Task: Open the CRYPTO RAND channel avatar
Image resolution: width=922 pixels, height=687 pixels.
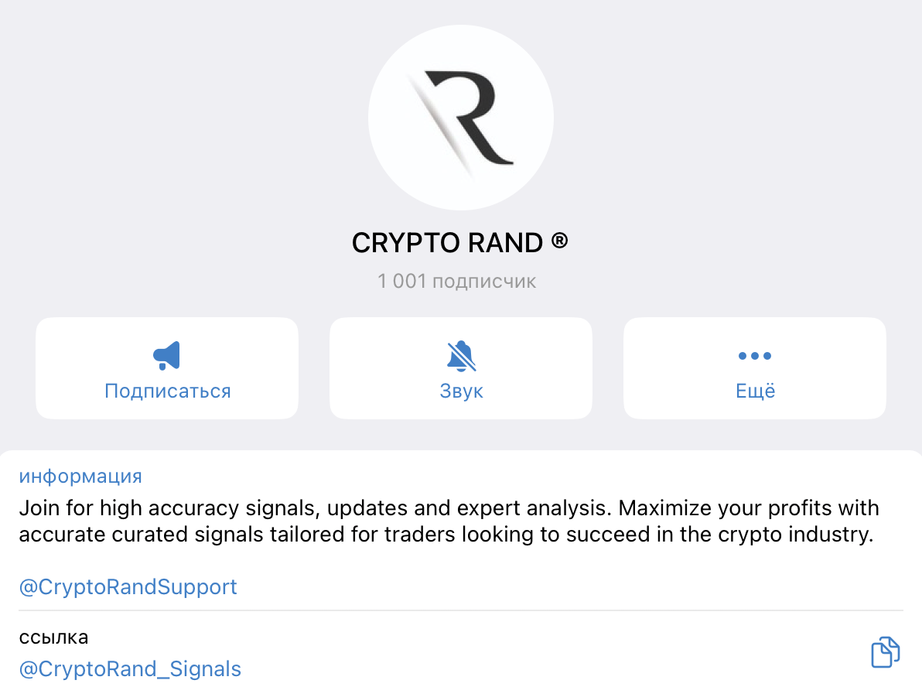Action: [461, 117]
